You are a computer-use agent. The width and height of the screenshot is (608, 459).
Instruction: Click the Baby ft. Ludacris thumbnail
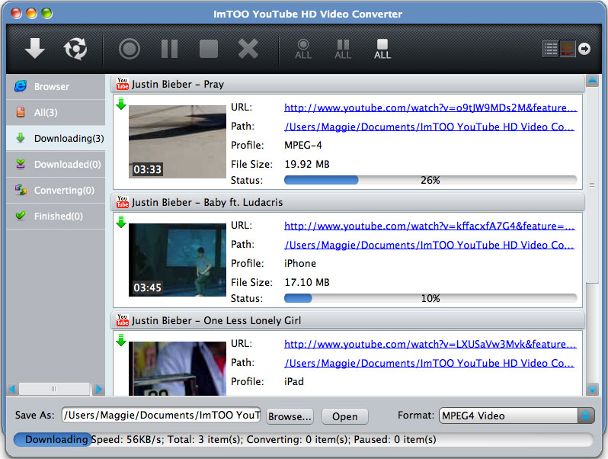pyautogui.click(x=178, y=260)
